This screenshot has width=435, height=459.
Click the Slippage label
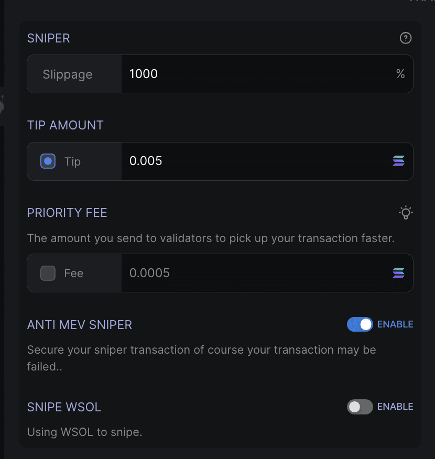click(x=68, y=74)
